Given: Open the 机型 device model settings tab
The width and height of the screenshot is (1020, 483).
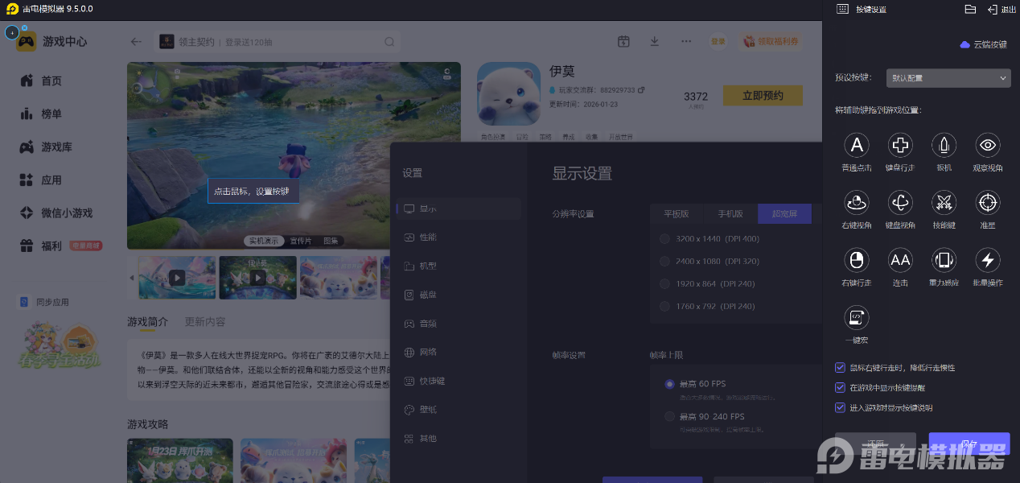Looking at the screenshot, I should pos(459,266).
